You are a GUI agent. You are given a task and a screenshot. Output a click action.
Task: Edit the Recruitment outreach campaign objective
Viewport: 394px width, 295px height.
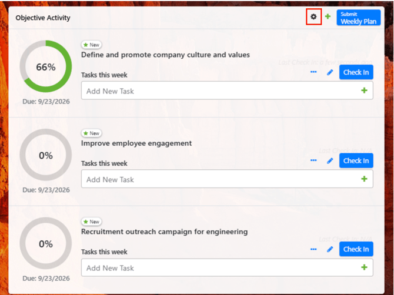pyautogui.click(x=330, y=249)
